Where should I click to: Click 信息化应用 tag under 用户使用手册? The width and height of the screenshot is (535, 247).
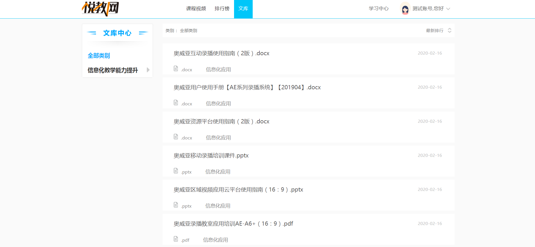pyautogui.click(x=218, y=104)
